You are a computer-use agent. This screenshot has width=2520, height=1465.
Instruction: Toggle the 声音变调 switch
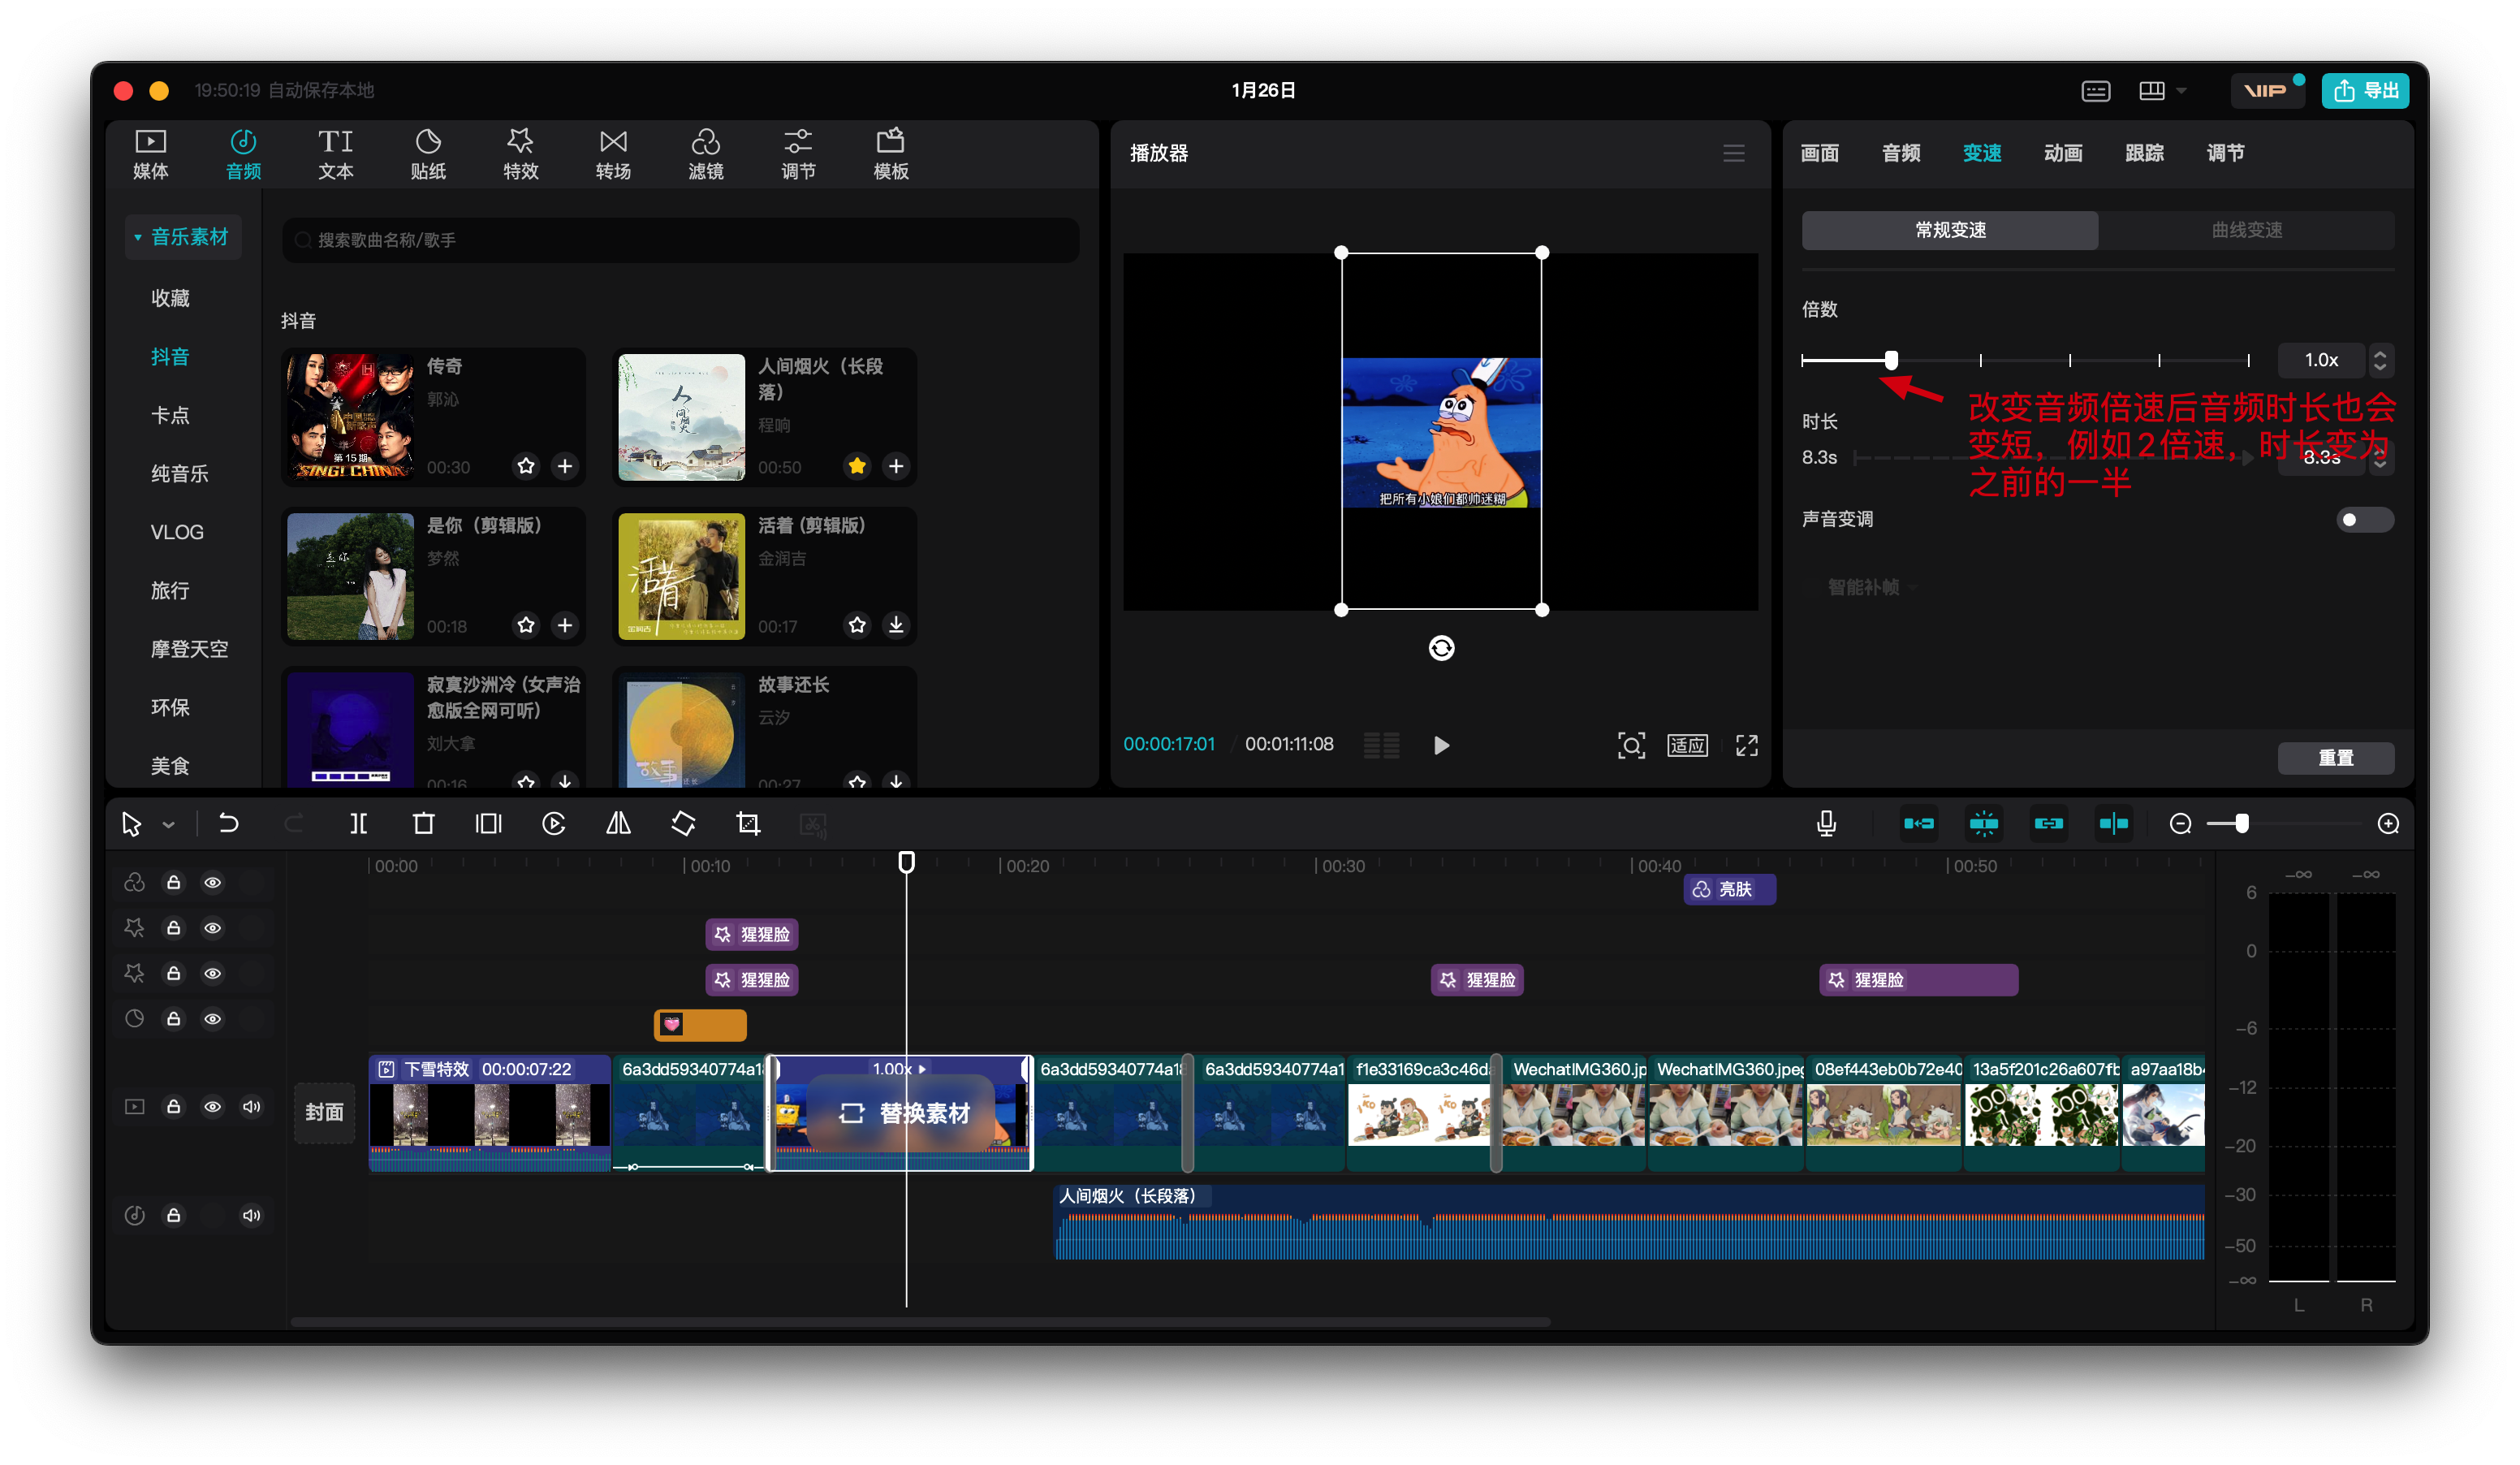tap(2363, 519)
